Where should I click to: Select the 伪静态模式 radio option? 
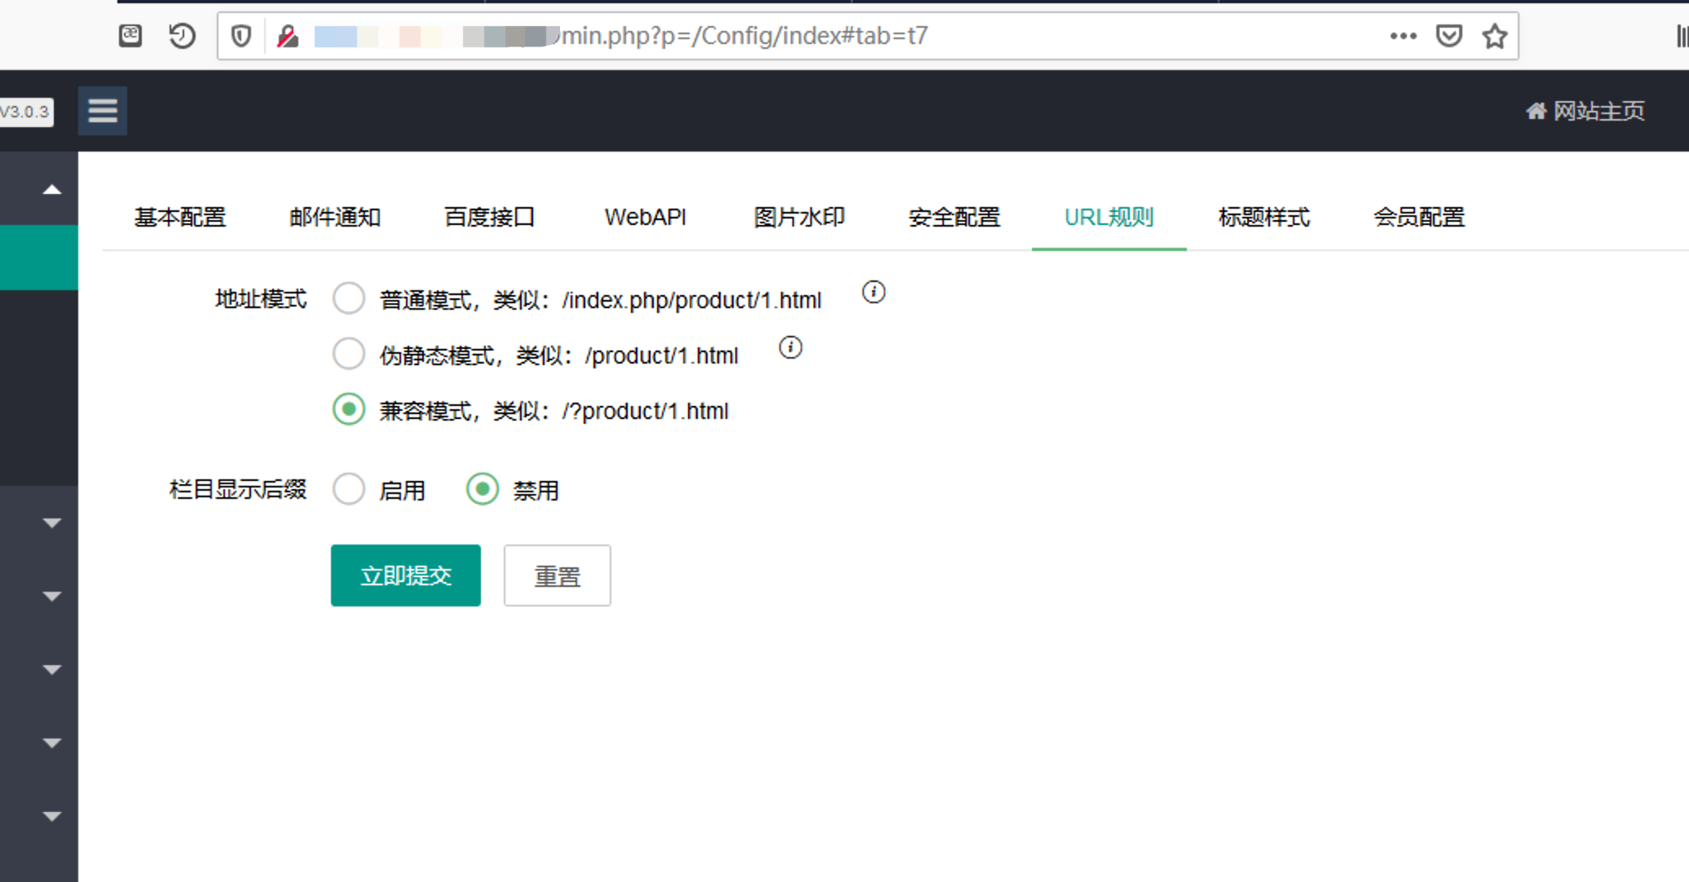(x=349, y=354)
